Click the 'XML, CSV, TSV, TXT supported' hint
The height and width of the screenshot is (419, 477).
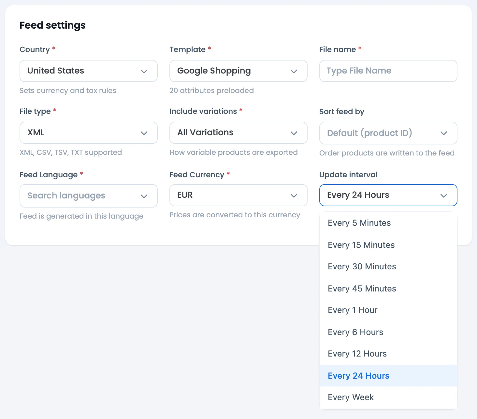pos(71,152)
